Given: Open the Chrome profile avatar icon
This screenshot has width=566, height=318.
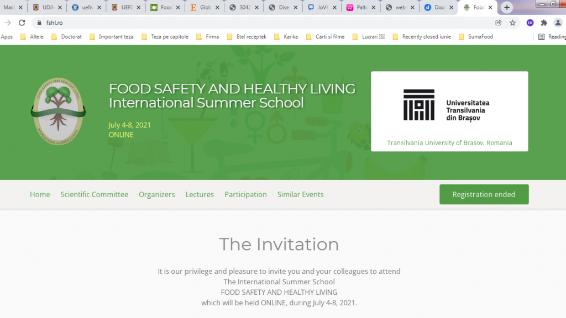Looking at the screenshot, I should 557,23.
